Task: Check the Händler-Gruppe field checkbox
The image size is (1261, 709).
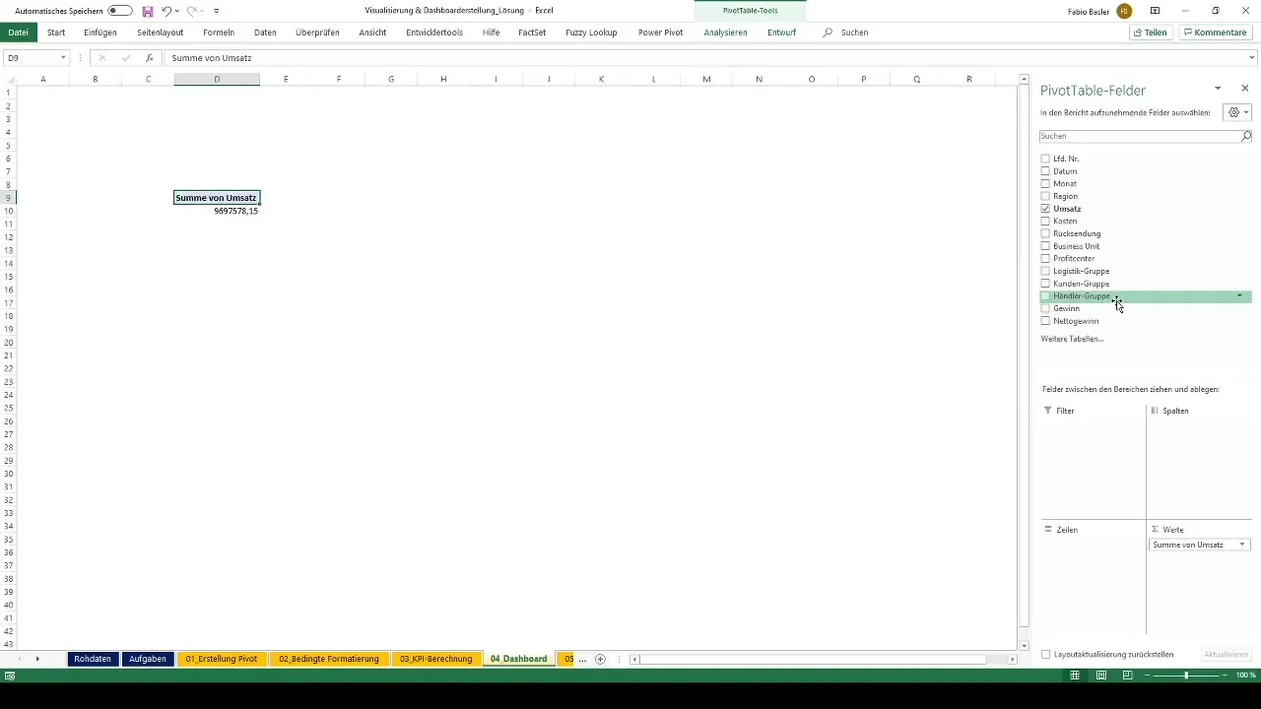Action: point(1045,296)
